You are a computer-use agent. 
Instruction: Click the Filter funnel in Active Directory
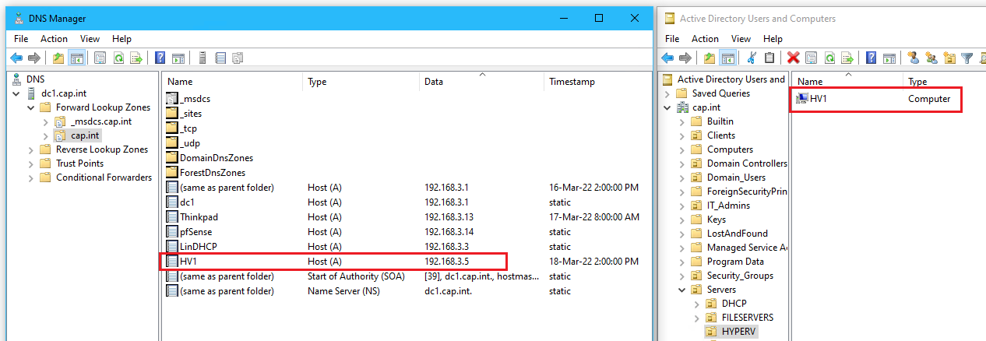[967, 58]
